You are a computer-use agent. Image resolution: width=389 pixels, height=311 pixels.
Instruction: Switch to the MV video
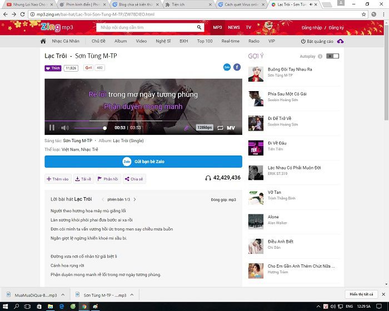point(231,128)
